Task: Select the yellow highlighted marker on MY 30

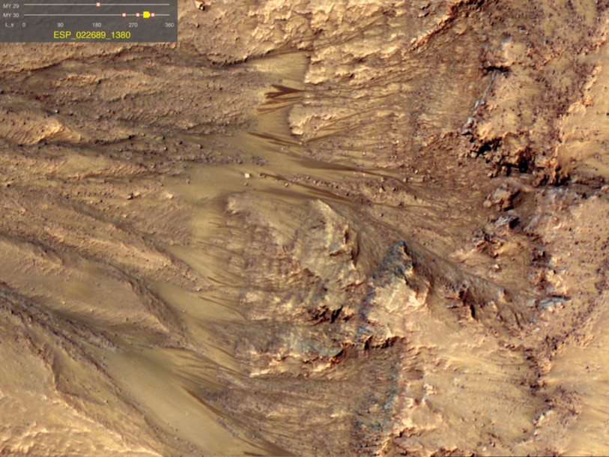Action: (x=146, y=15)
